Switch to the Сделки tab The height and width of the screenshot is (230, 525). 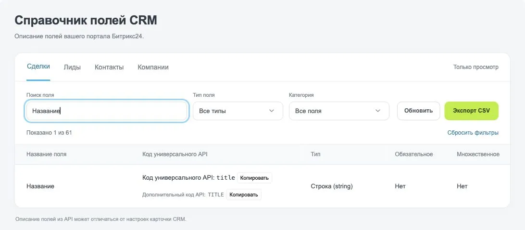pos(38,67)
